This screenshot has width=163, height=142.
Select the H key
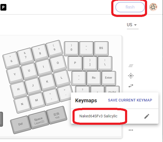pos(19,90)
